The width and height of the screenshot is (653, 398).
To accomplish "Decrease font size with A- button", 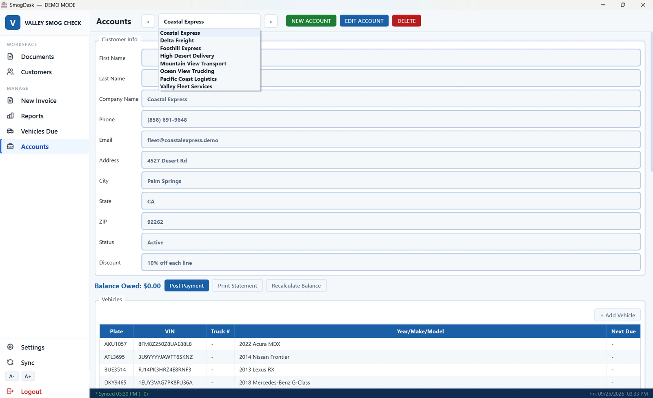I will click(12, 376).
